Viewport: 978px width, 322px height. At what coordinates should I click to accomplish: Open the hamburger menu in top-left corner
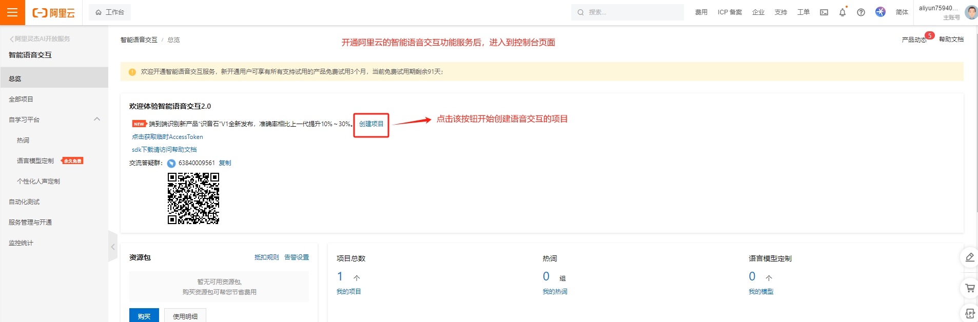pyautogui.click(x=12, y=12)
